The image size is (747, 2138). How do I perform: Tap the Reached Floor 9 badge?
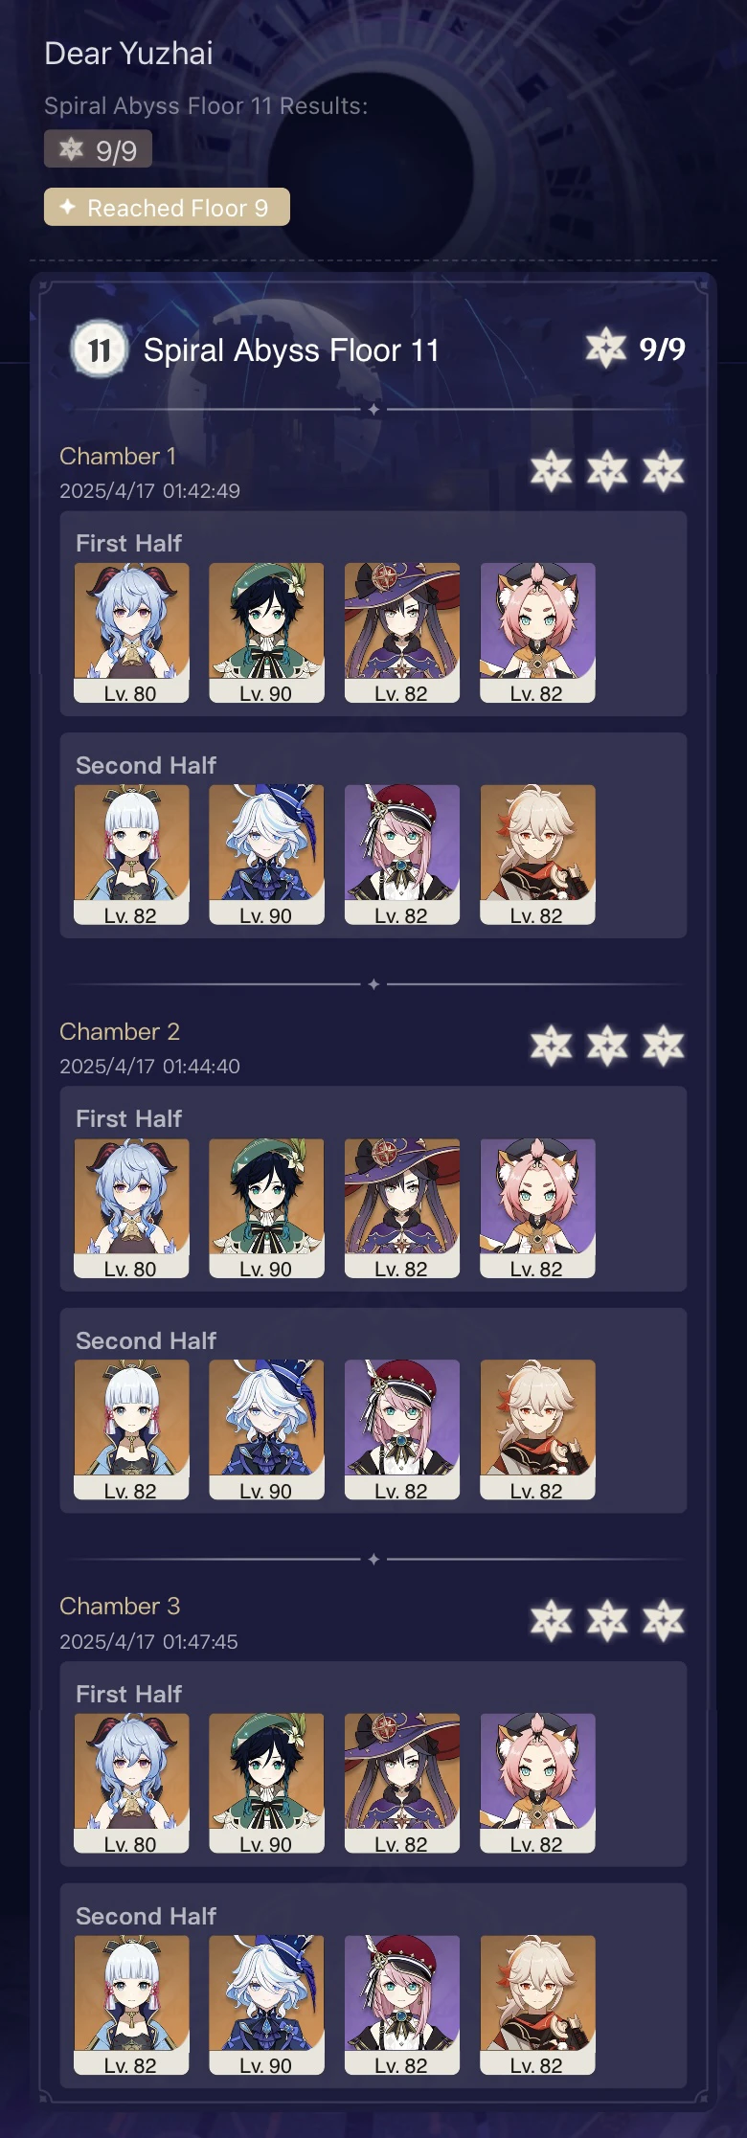pos(167,207)
